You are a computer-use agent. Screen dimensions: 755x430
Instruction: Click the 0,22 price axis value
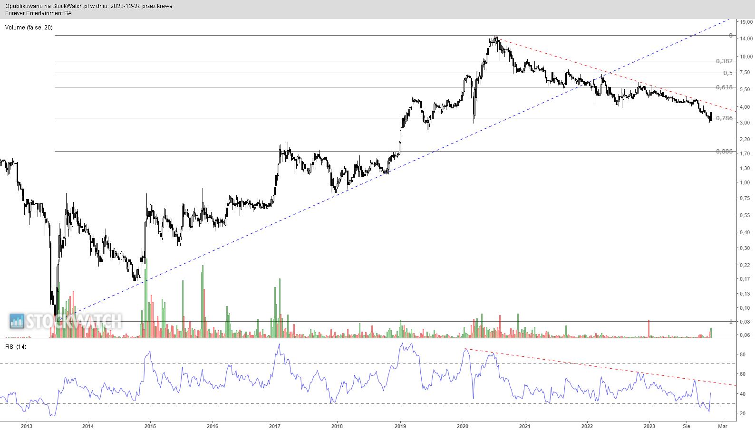point(745,265)
